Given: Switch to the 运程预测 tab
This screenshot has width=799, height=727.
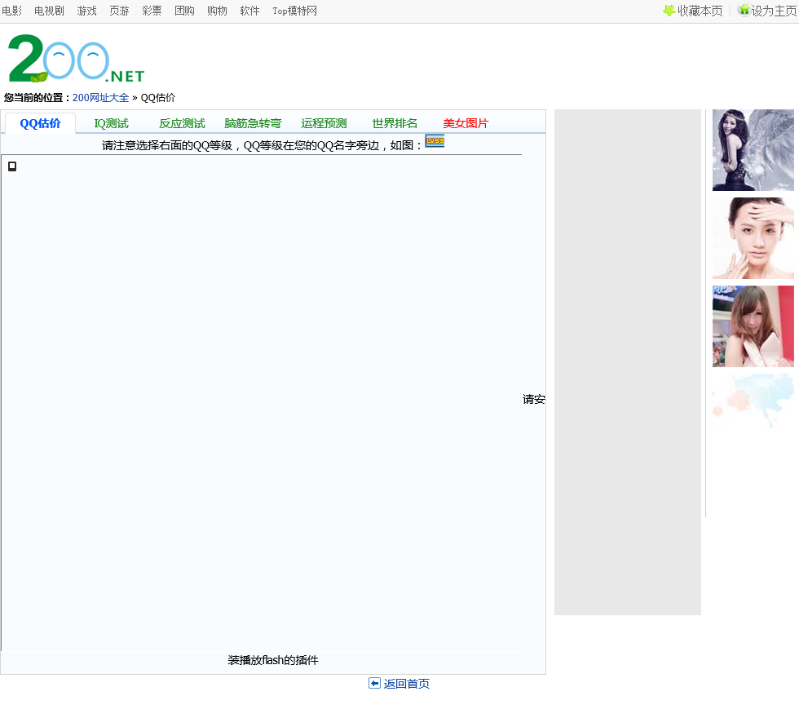Looking at the screenshot, I should [324, 123].
